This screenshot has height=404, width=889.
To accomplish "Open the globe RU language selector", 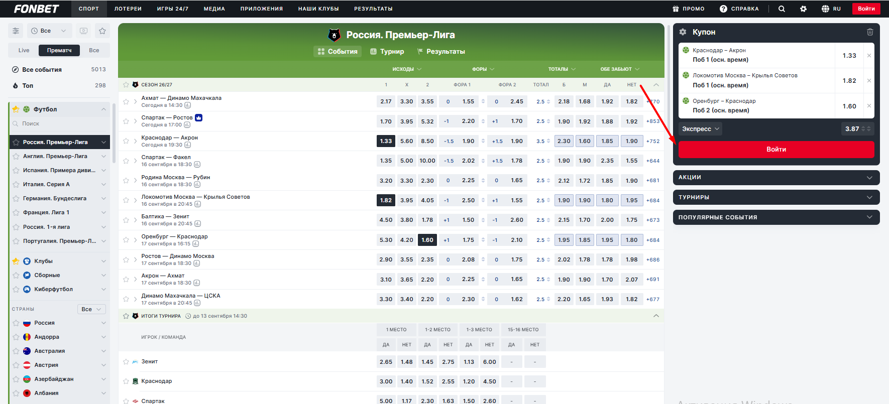I will click(x=831, y=9).
